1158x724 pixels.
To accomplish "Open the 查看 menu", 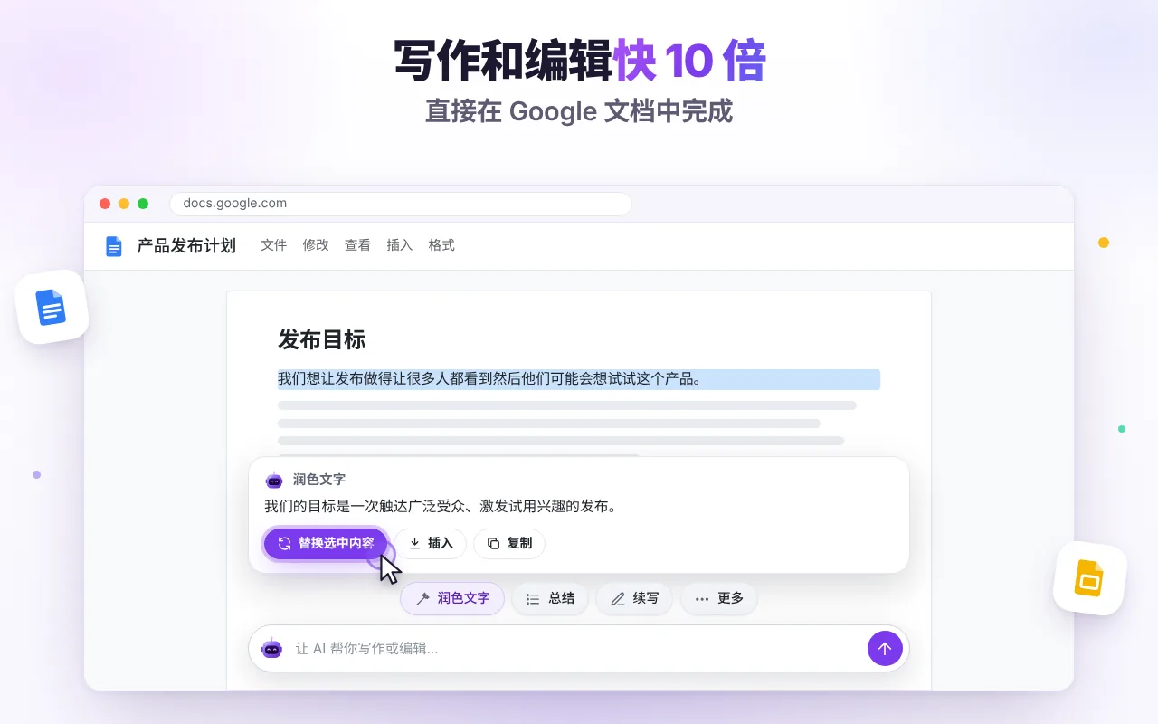I will click(357, 245).
